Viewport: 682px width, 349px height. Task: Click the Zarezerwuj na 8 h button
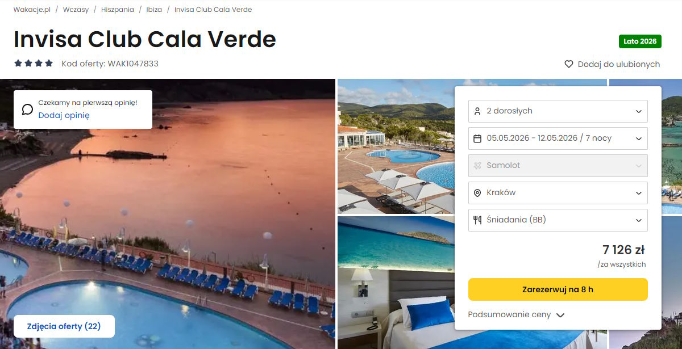point(558,289)
